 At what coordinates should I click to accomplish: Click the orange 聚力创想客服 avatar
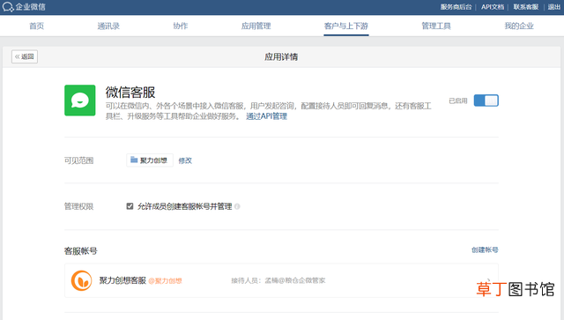[x=81, y=280]
